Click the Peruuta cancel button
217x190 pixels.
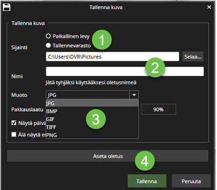point(191,181)
